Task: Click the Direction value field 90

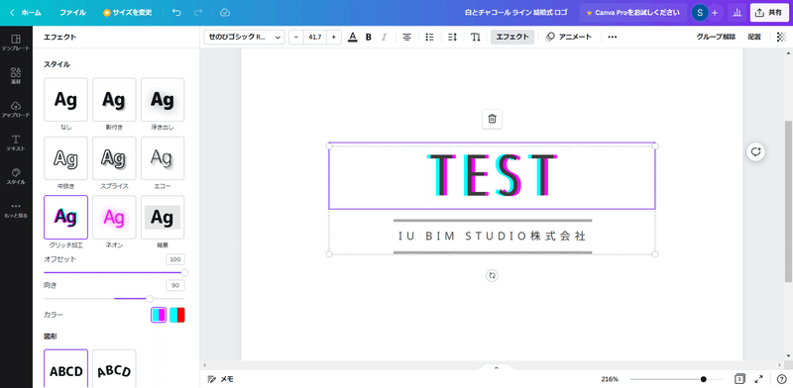Action: [x=175, y=285]
